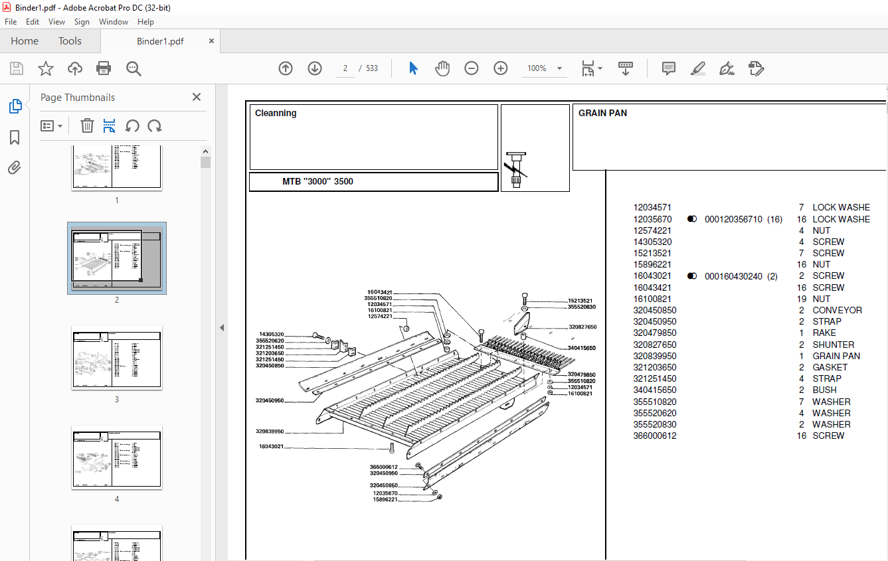Click the thumbnails panel scrollbar up arrow
The width and height of the screenshot is (888, 561).
pos(206,152)
